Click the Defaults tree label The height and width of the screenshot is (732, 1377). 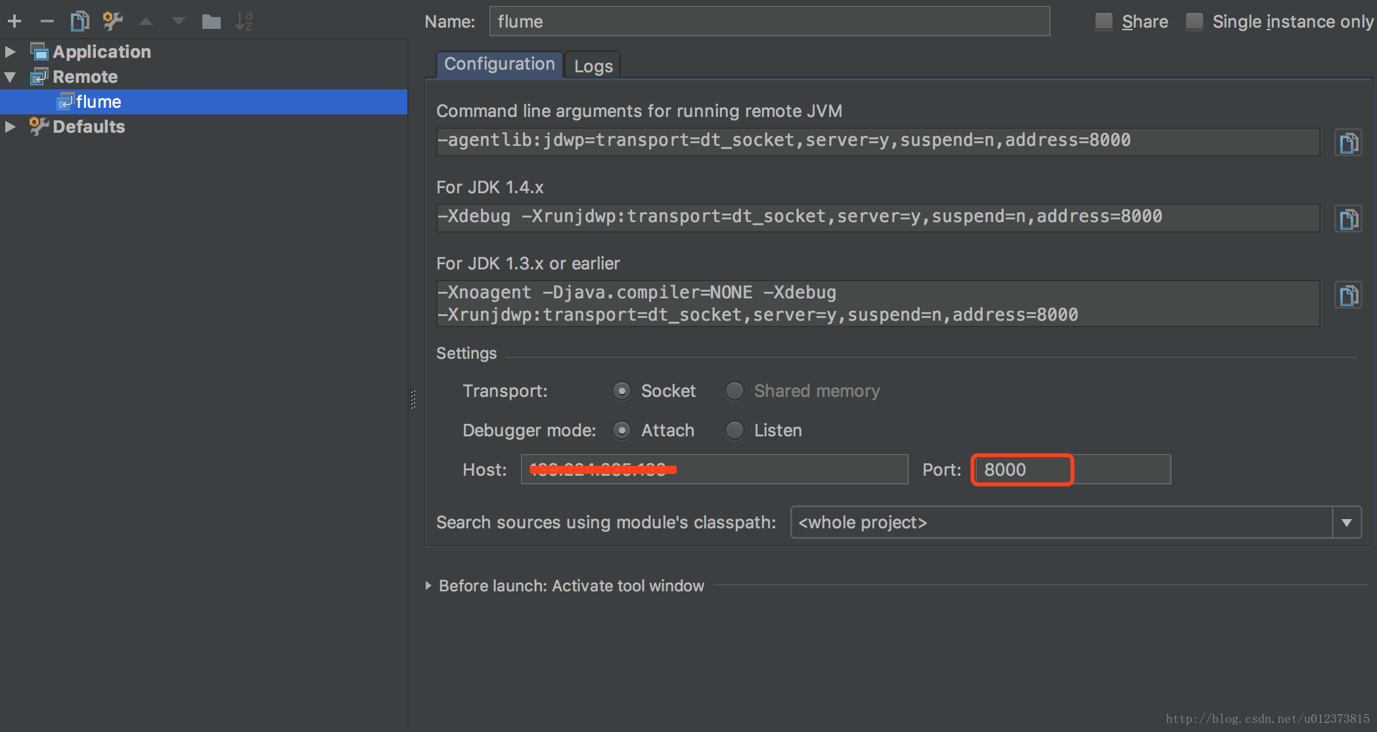click(x=89, y=127)
